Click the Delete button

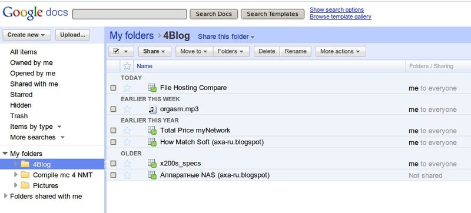pyautogui.click(x=267, y=51)
